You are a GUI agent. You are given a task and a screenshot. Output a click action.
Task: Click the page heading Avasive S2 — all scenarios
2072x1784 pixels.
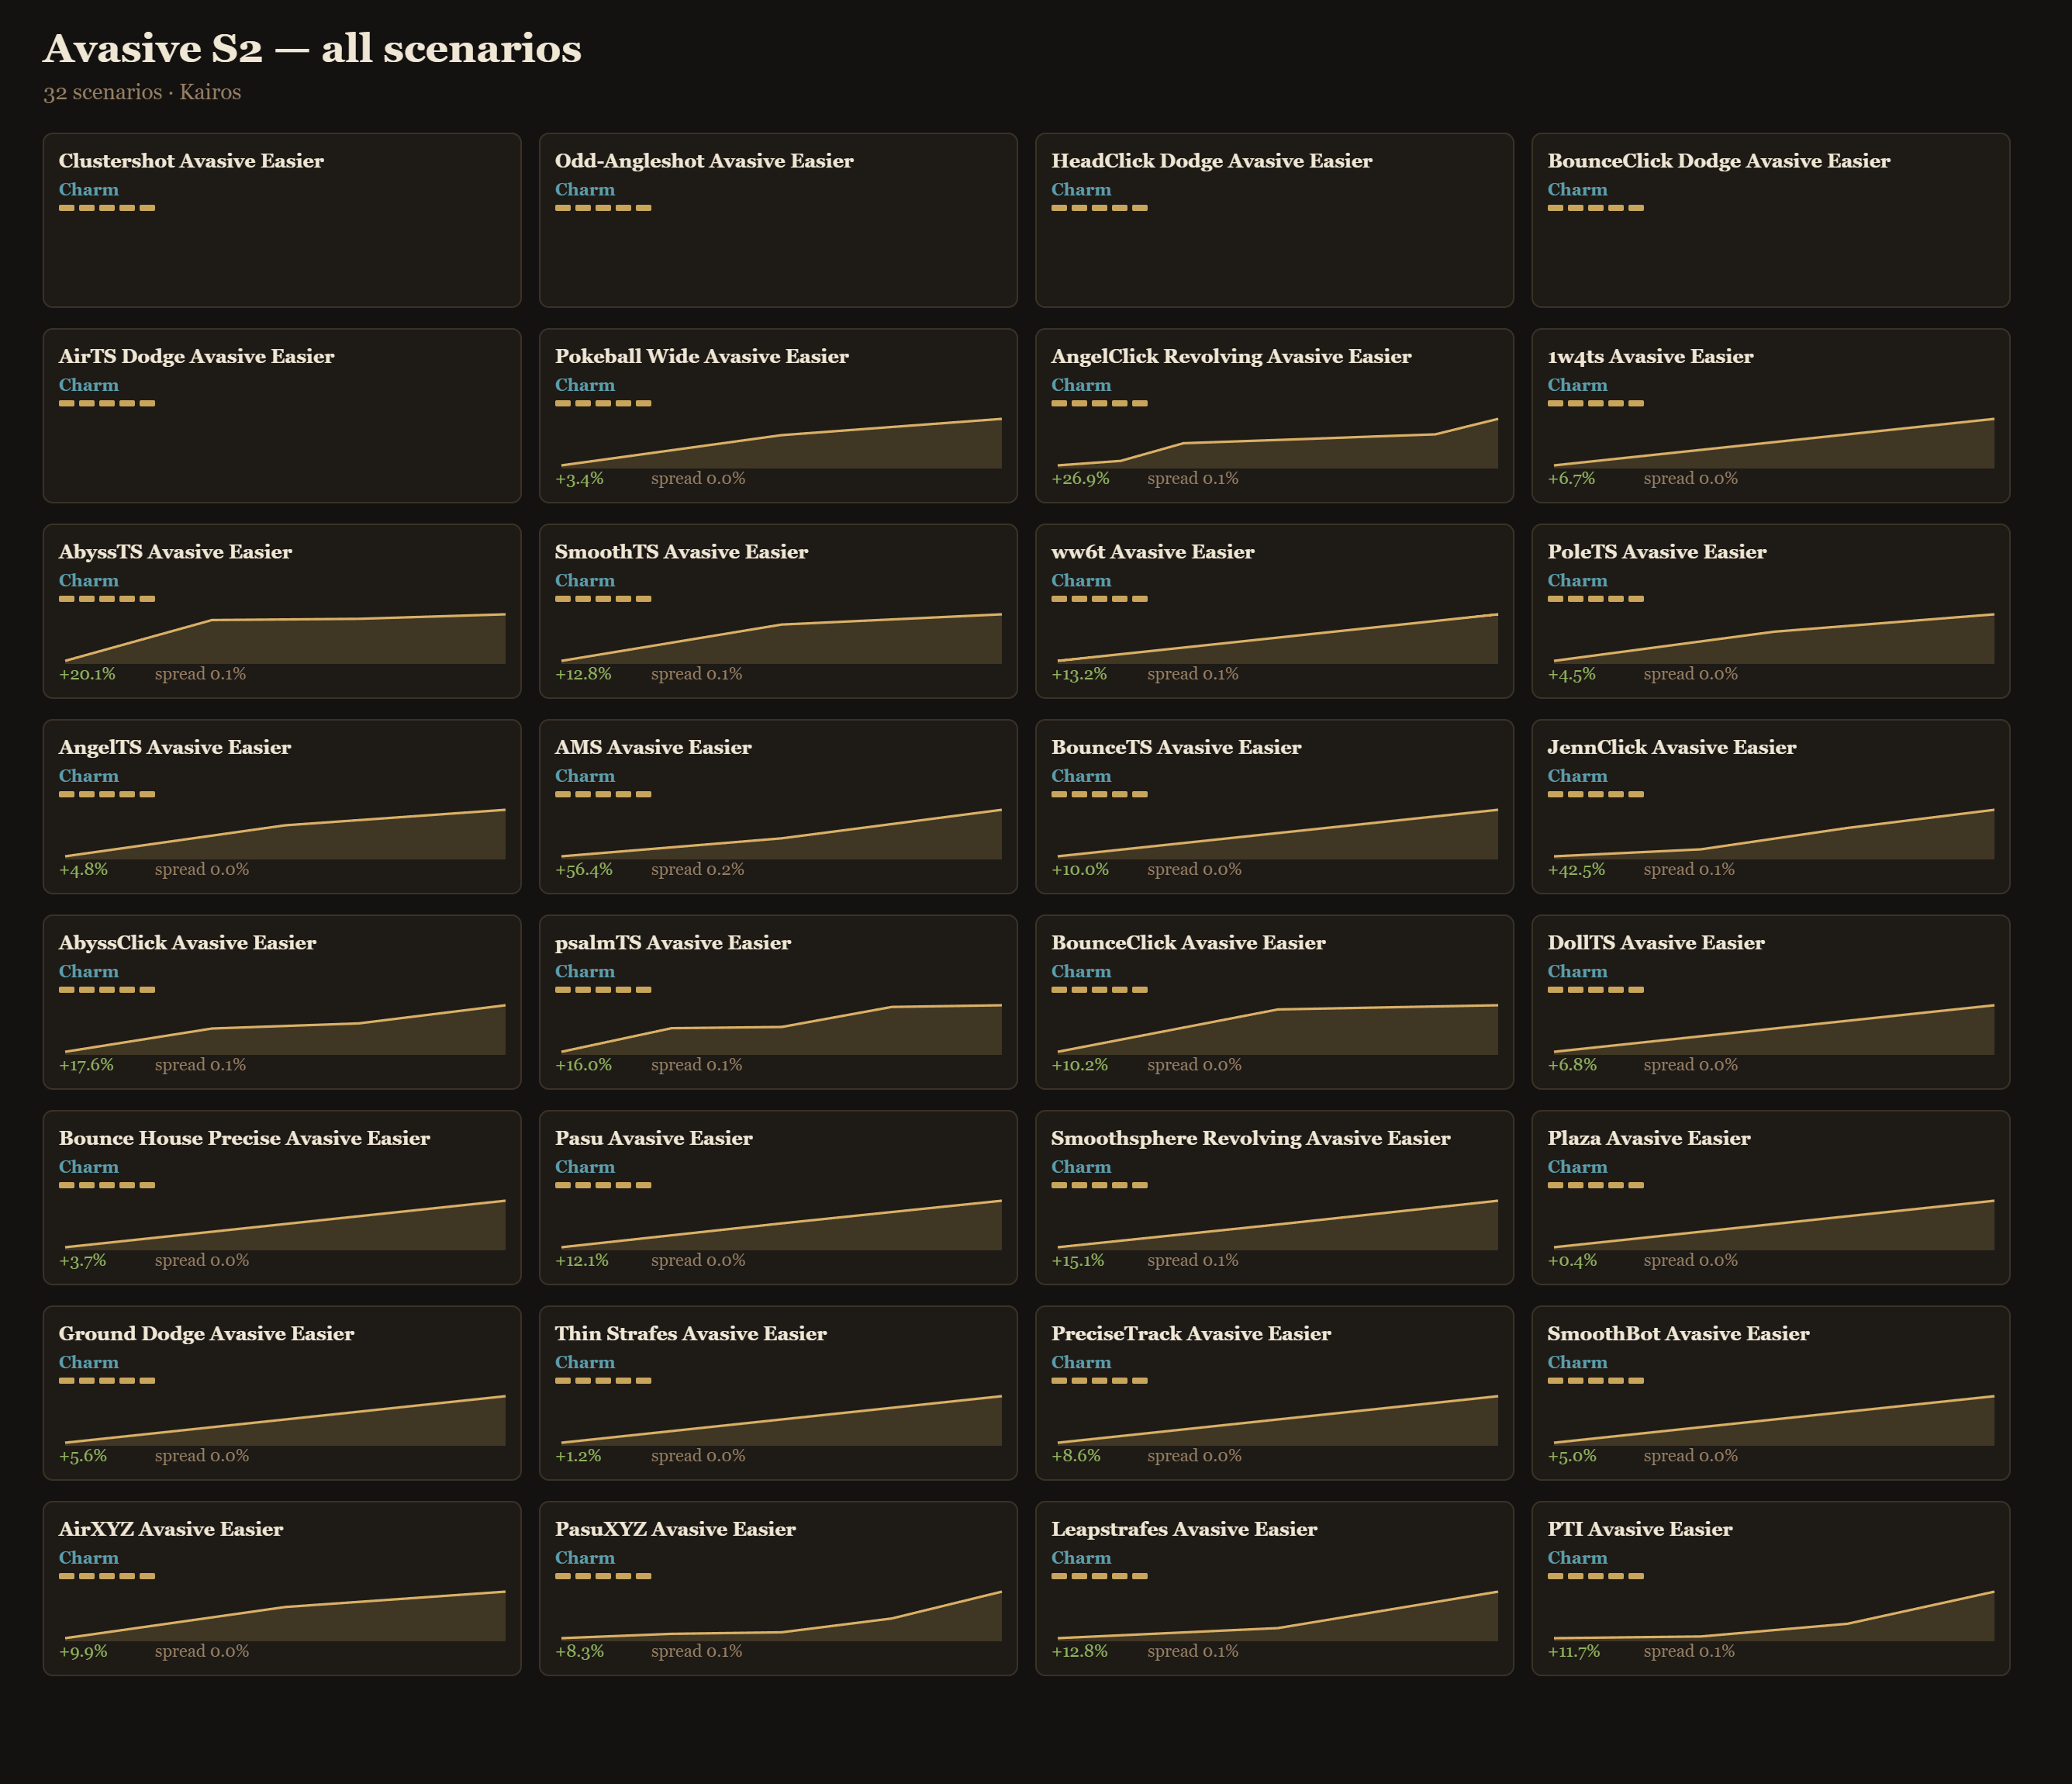[x=312, y=49]
